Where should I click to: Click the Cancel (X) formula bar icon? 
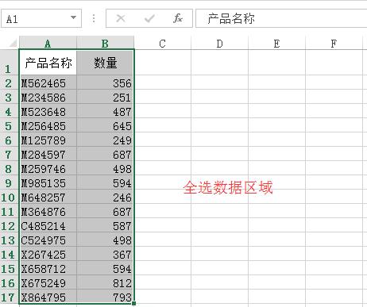(x=121, y=18)
